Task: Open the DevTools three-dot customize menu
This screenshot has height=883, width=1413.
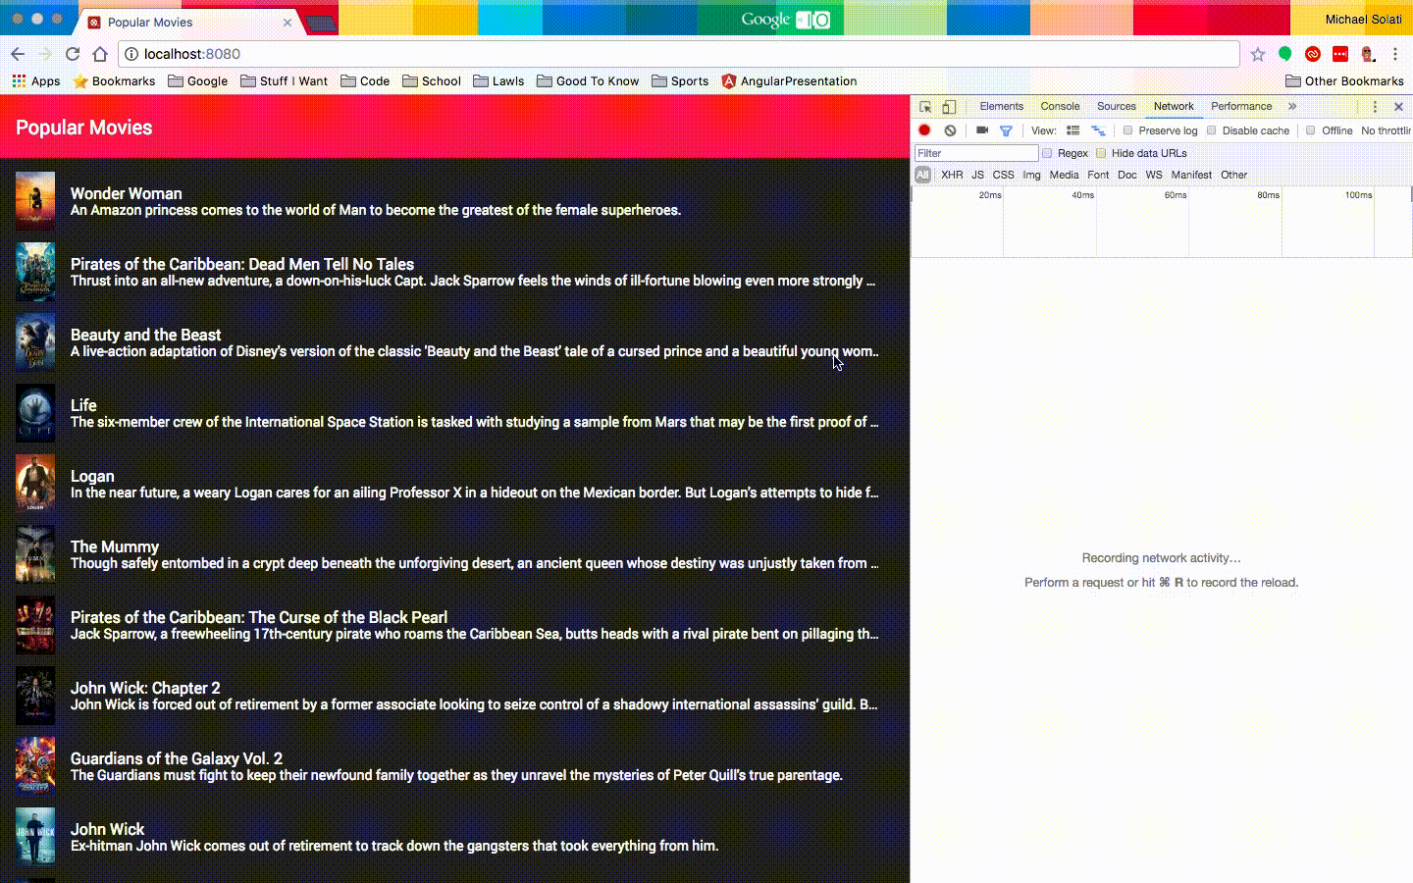Action: pyautogui.click(x=1375, y=107)
